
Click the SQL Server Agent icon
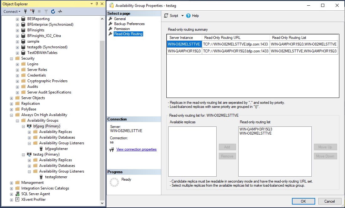point(18,194)
